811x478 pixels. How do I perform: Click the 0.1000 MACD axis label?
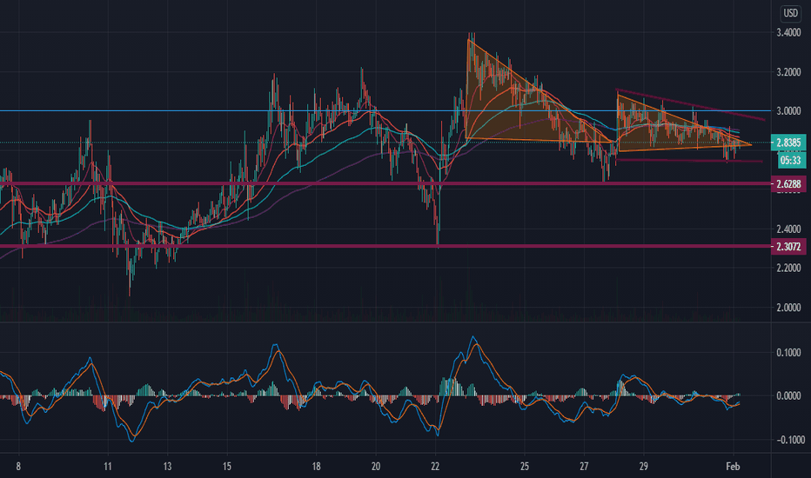click(x=788, y=353)
